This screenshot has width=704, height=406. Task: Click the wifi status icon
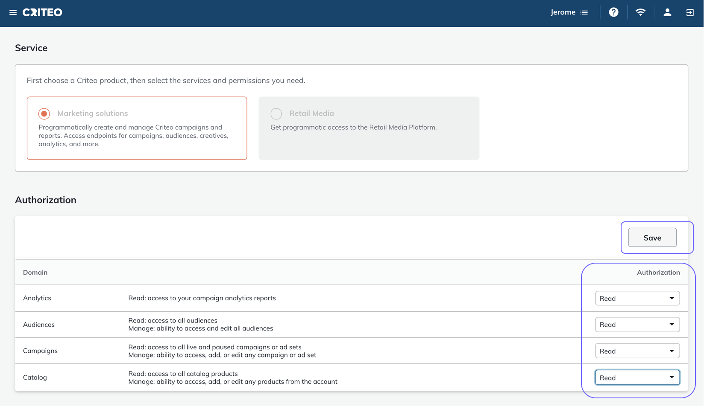tap(640, 12)
